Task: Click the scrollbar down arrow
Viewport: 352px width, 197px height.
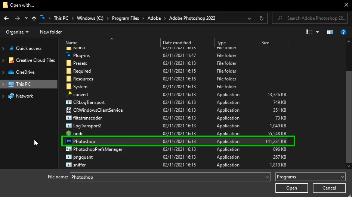Action: coord(349,166)
